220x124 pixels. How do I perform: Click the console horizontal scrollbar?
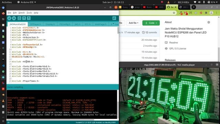click(51, 120)
